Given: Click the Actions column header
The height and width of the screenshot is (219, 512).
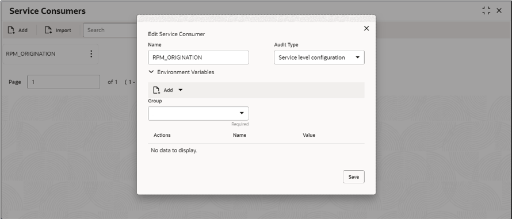Looking at the screenshot, I should (x=162, y=135).
